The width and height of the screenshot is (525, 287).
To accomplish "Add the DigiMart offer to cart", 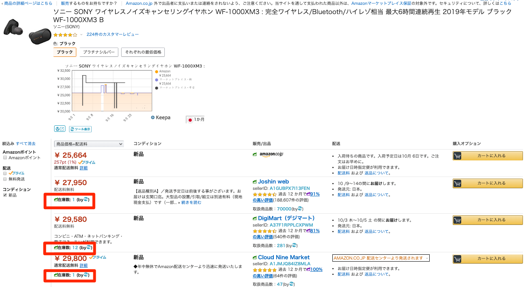I will (488, 220).
